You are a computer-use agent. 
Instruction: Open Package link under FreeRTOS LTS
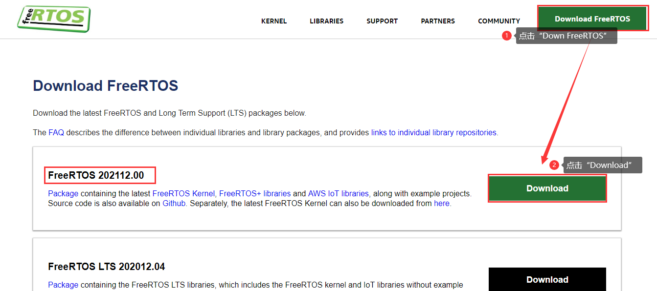click(x=63, y=285)
